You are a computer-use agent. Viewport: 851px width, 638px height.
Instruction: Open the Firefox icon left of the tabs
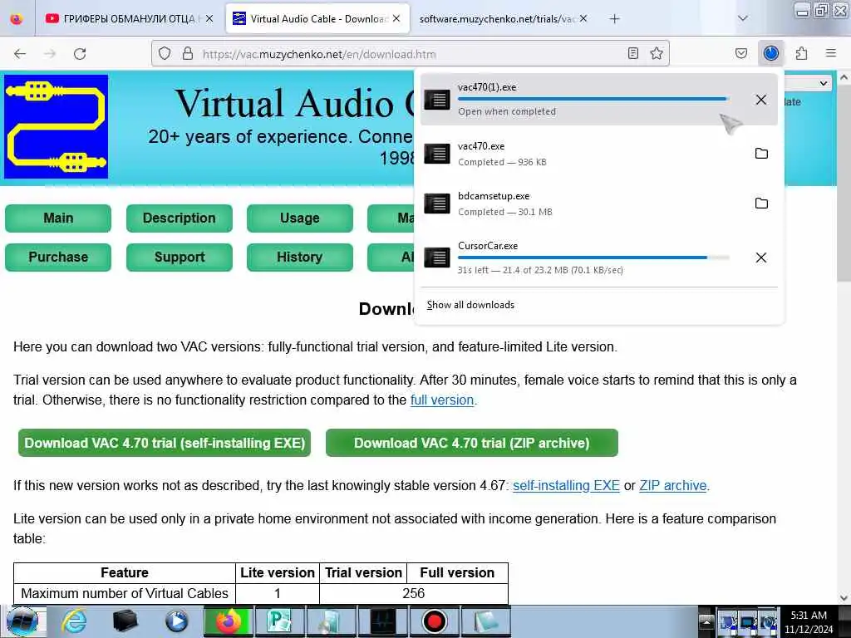coord(17,18)
